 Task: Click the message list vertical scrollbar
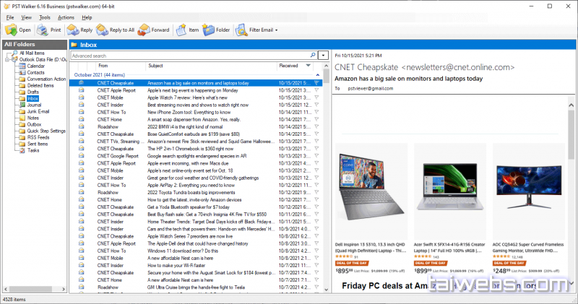point(327,181)
